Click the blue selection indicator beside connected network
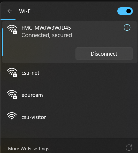 click(3, 42)
